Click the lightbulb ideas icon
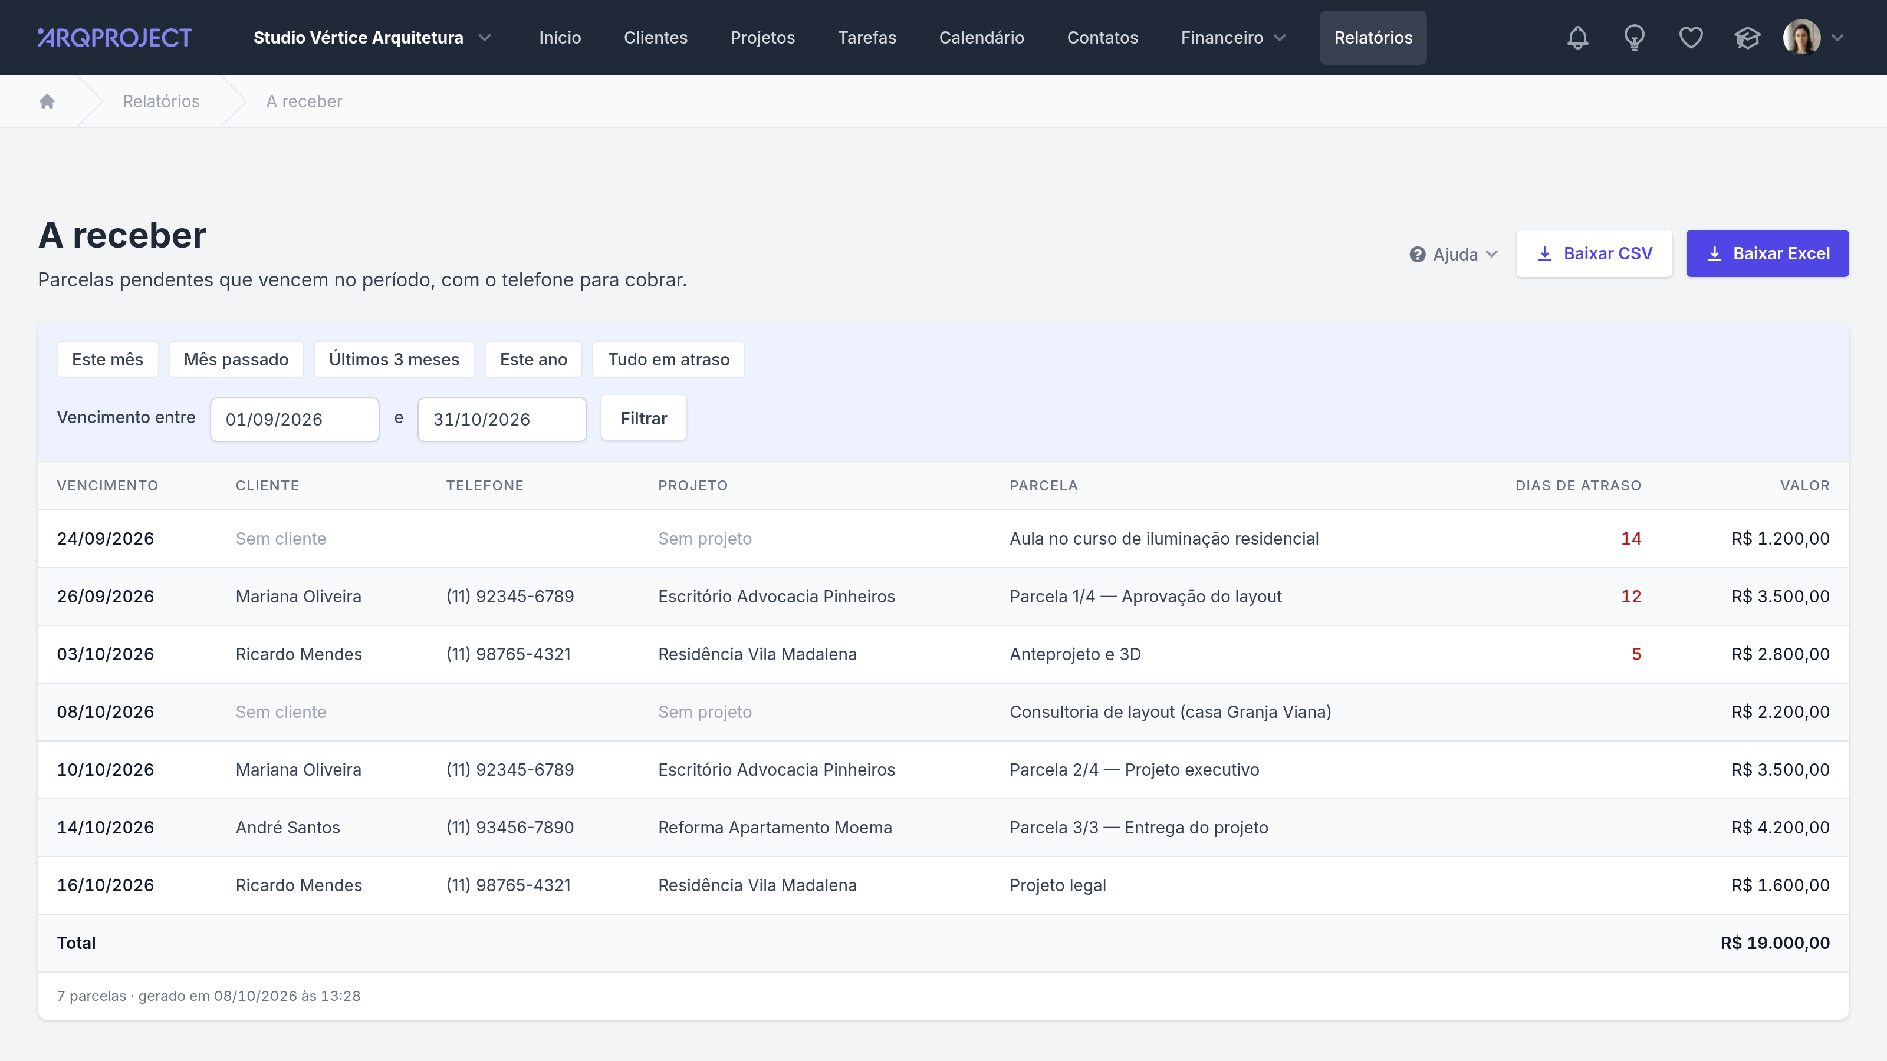Screen dimensions: 1887x1061 (1633, 37)
